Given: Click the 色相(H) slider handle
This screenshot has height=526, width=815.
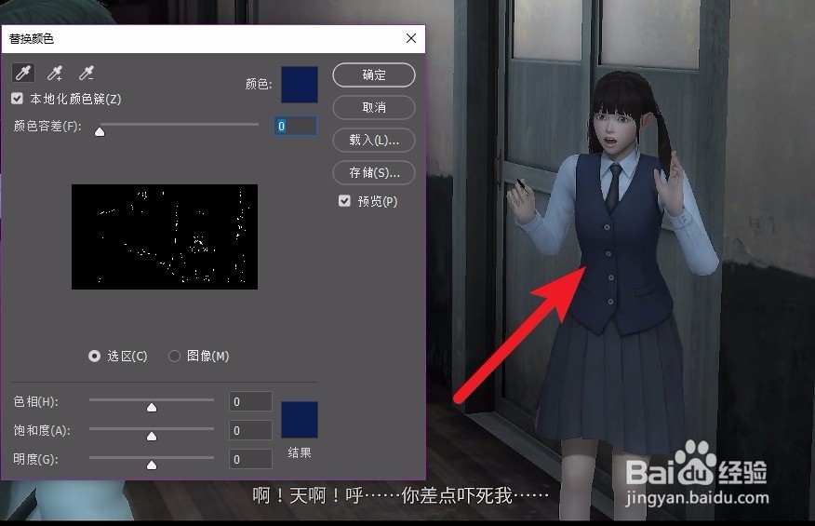Looking at the screenshot, I should pyautogui.click(x=152, y=408).
